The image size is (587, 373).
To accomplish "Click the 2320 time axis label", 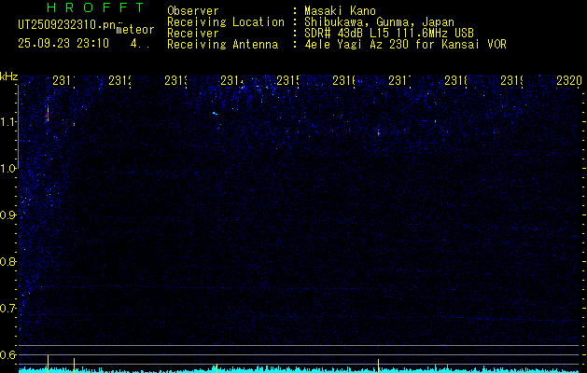I will (x=568, y=80).
